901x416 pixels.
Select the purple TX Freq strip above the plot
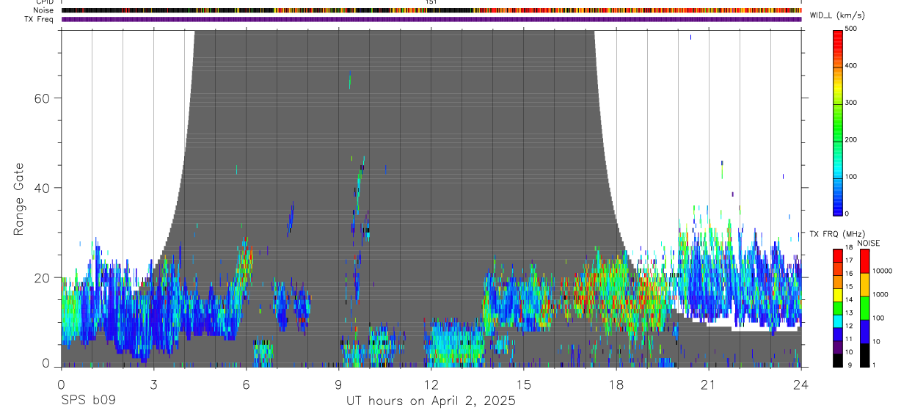click(431, 19)
